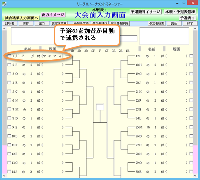Open the 説明書 manual

[x=9, y=23]
